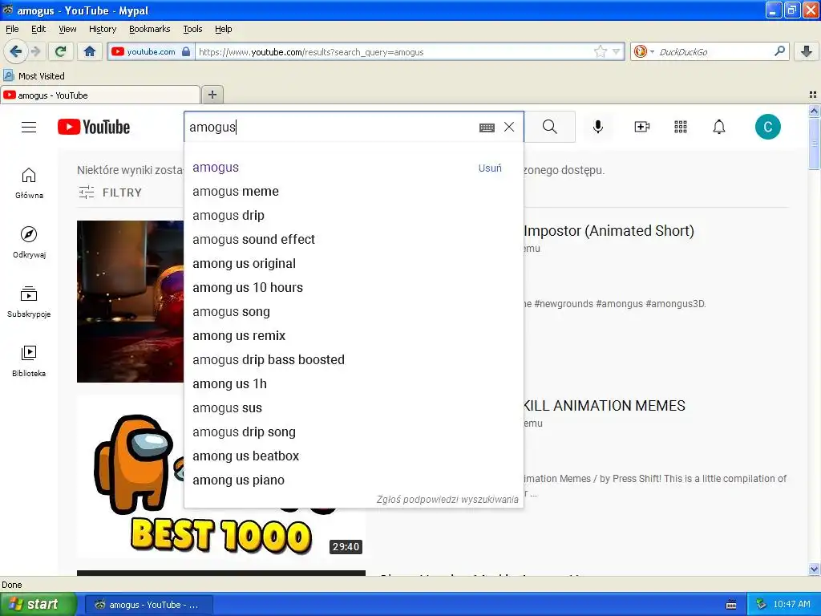Viewport: 821px width, 616px height.
Task: Choose suggestion 'amogus drip song'
Action: (354, 432)
